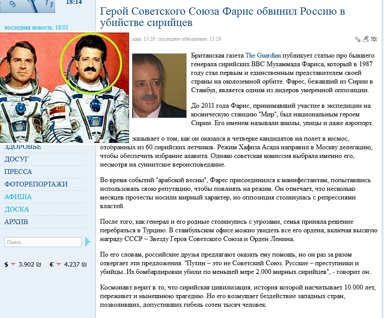Open the последняя новость 18:01 link
The height and width of the screenshot is (318, 384).
click(x=36, y=28)
